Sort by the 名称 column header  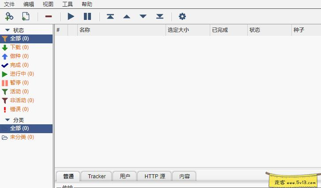click(x=121, y=30)
